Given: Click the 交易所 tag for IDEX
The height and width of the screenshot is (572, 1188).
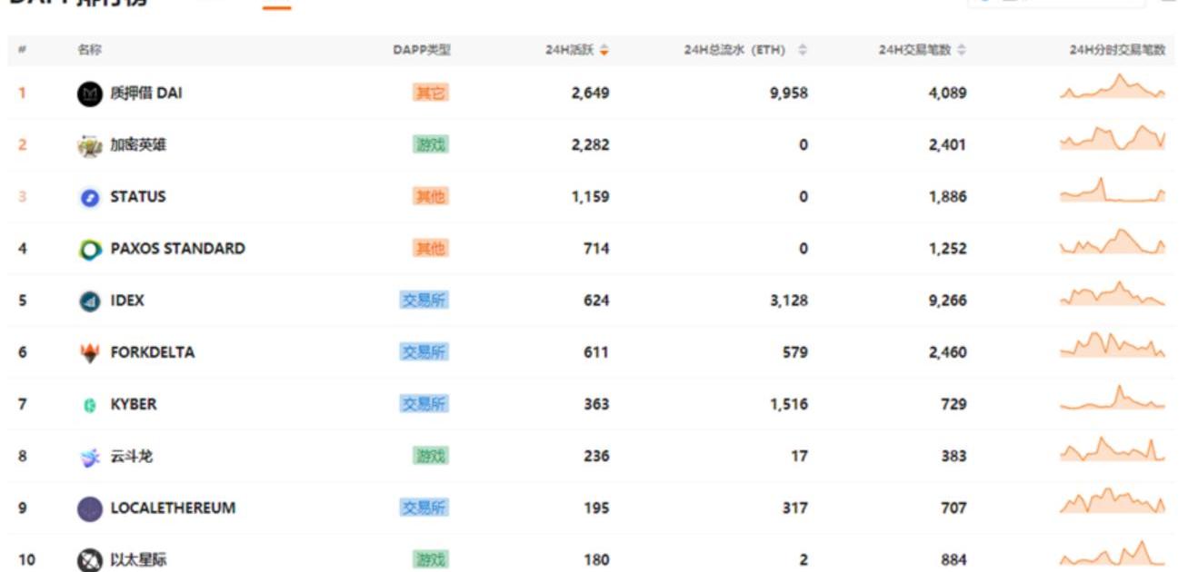Looking at the screenshot, I should pos(424,300).
